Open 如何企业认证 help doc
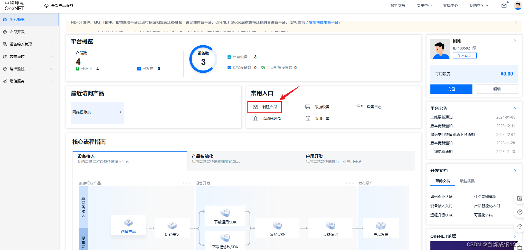The image size is (524, 250). pos(441,197)
